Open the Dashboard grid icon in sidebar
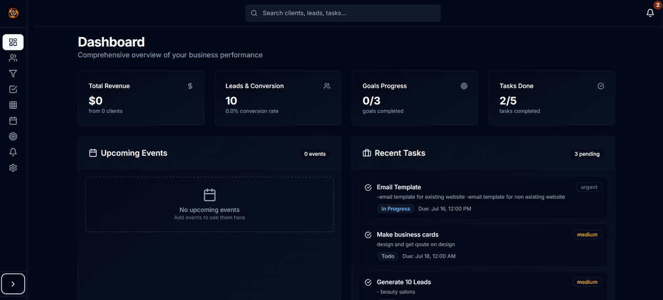The width and height of the screenshot is (663, 300). click(13, 43)
